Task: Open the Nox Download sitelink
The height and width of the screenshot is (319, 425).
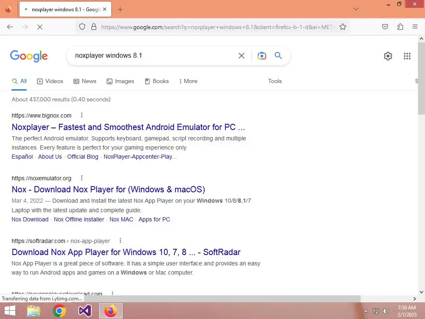Action: (30, 219)
